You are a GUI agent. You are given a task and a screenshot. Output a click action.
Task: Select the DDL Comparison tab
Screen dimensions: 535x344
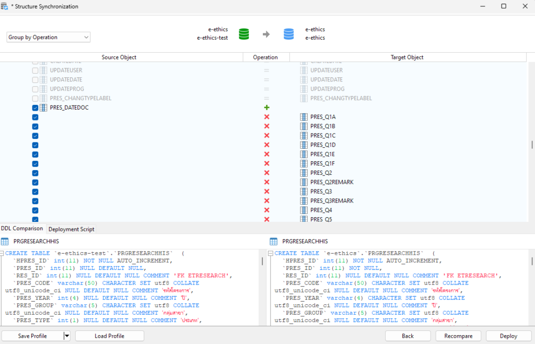tap(22, 229)
